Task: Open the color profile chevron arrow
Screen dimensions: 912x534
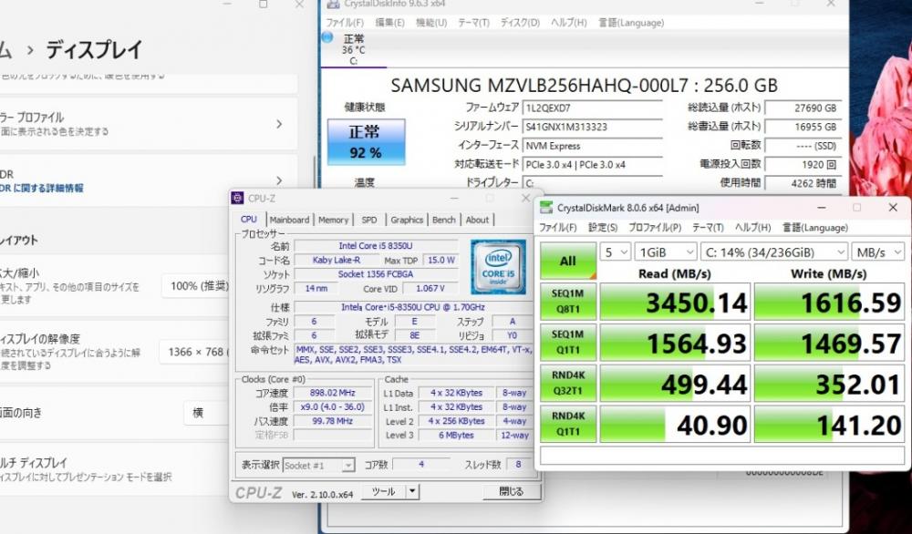Action: (279, 124)
